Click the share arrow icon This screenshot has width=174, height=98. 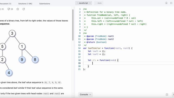click(24, 9)
